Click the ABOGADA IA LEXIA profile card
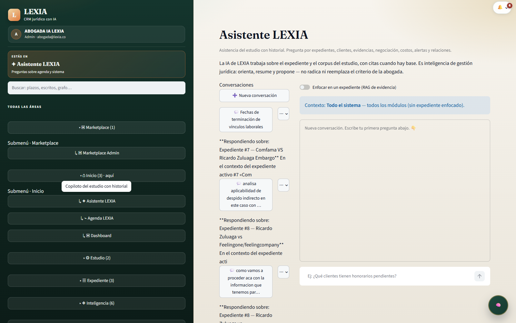Screen dimensions: 516x323 [96, 34]
